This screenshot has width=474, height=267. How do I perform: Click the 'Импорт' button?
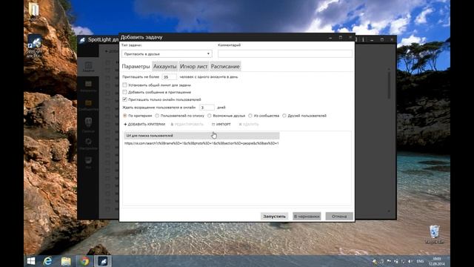coord(221,124)
